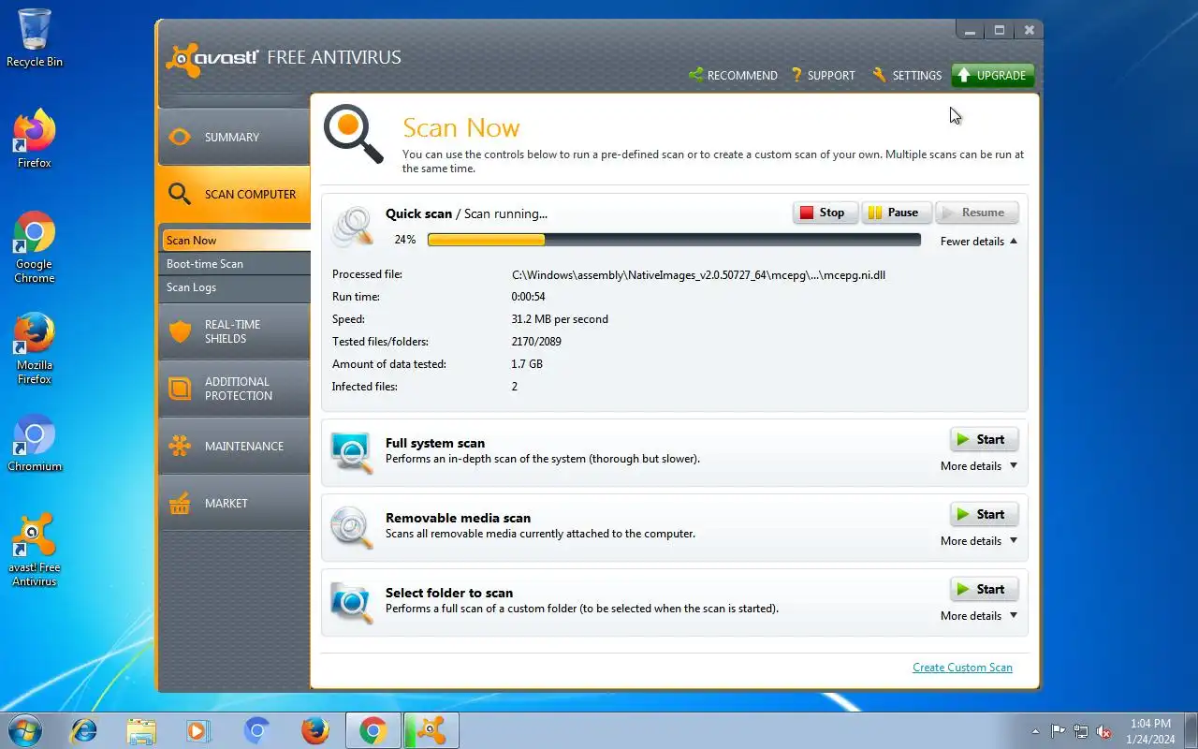Click the greyed-out Resume button
The image size is (1198, 749).
coord(977,213)
